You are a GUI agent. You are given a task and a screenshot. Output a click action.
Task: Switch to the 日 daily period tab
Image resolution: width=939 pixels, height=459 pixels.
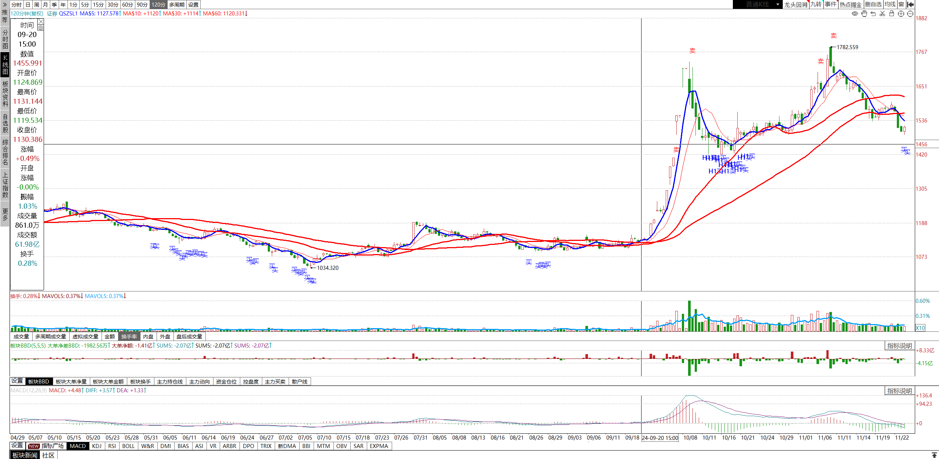pyautogui.click(x=28, y=5)
